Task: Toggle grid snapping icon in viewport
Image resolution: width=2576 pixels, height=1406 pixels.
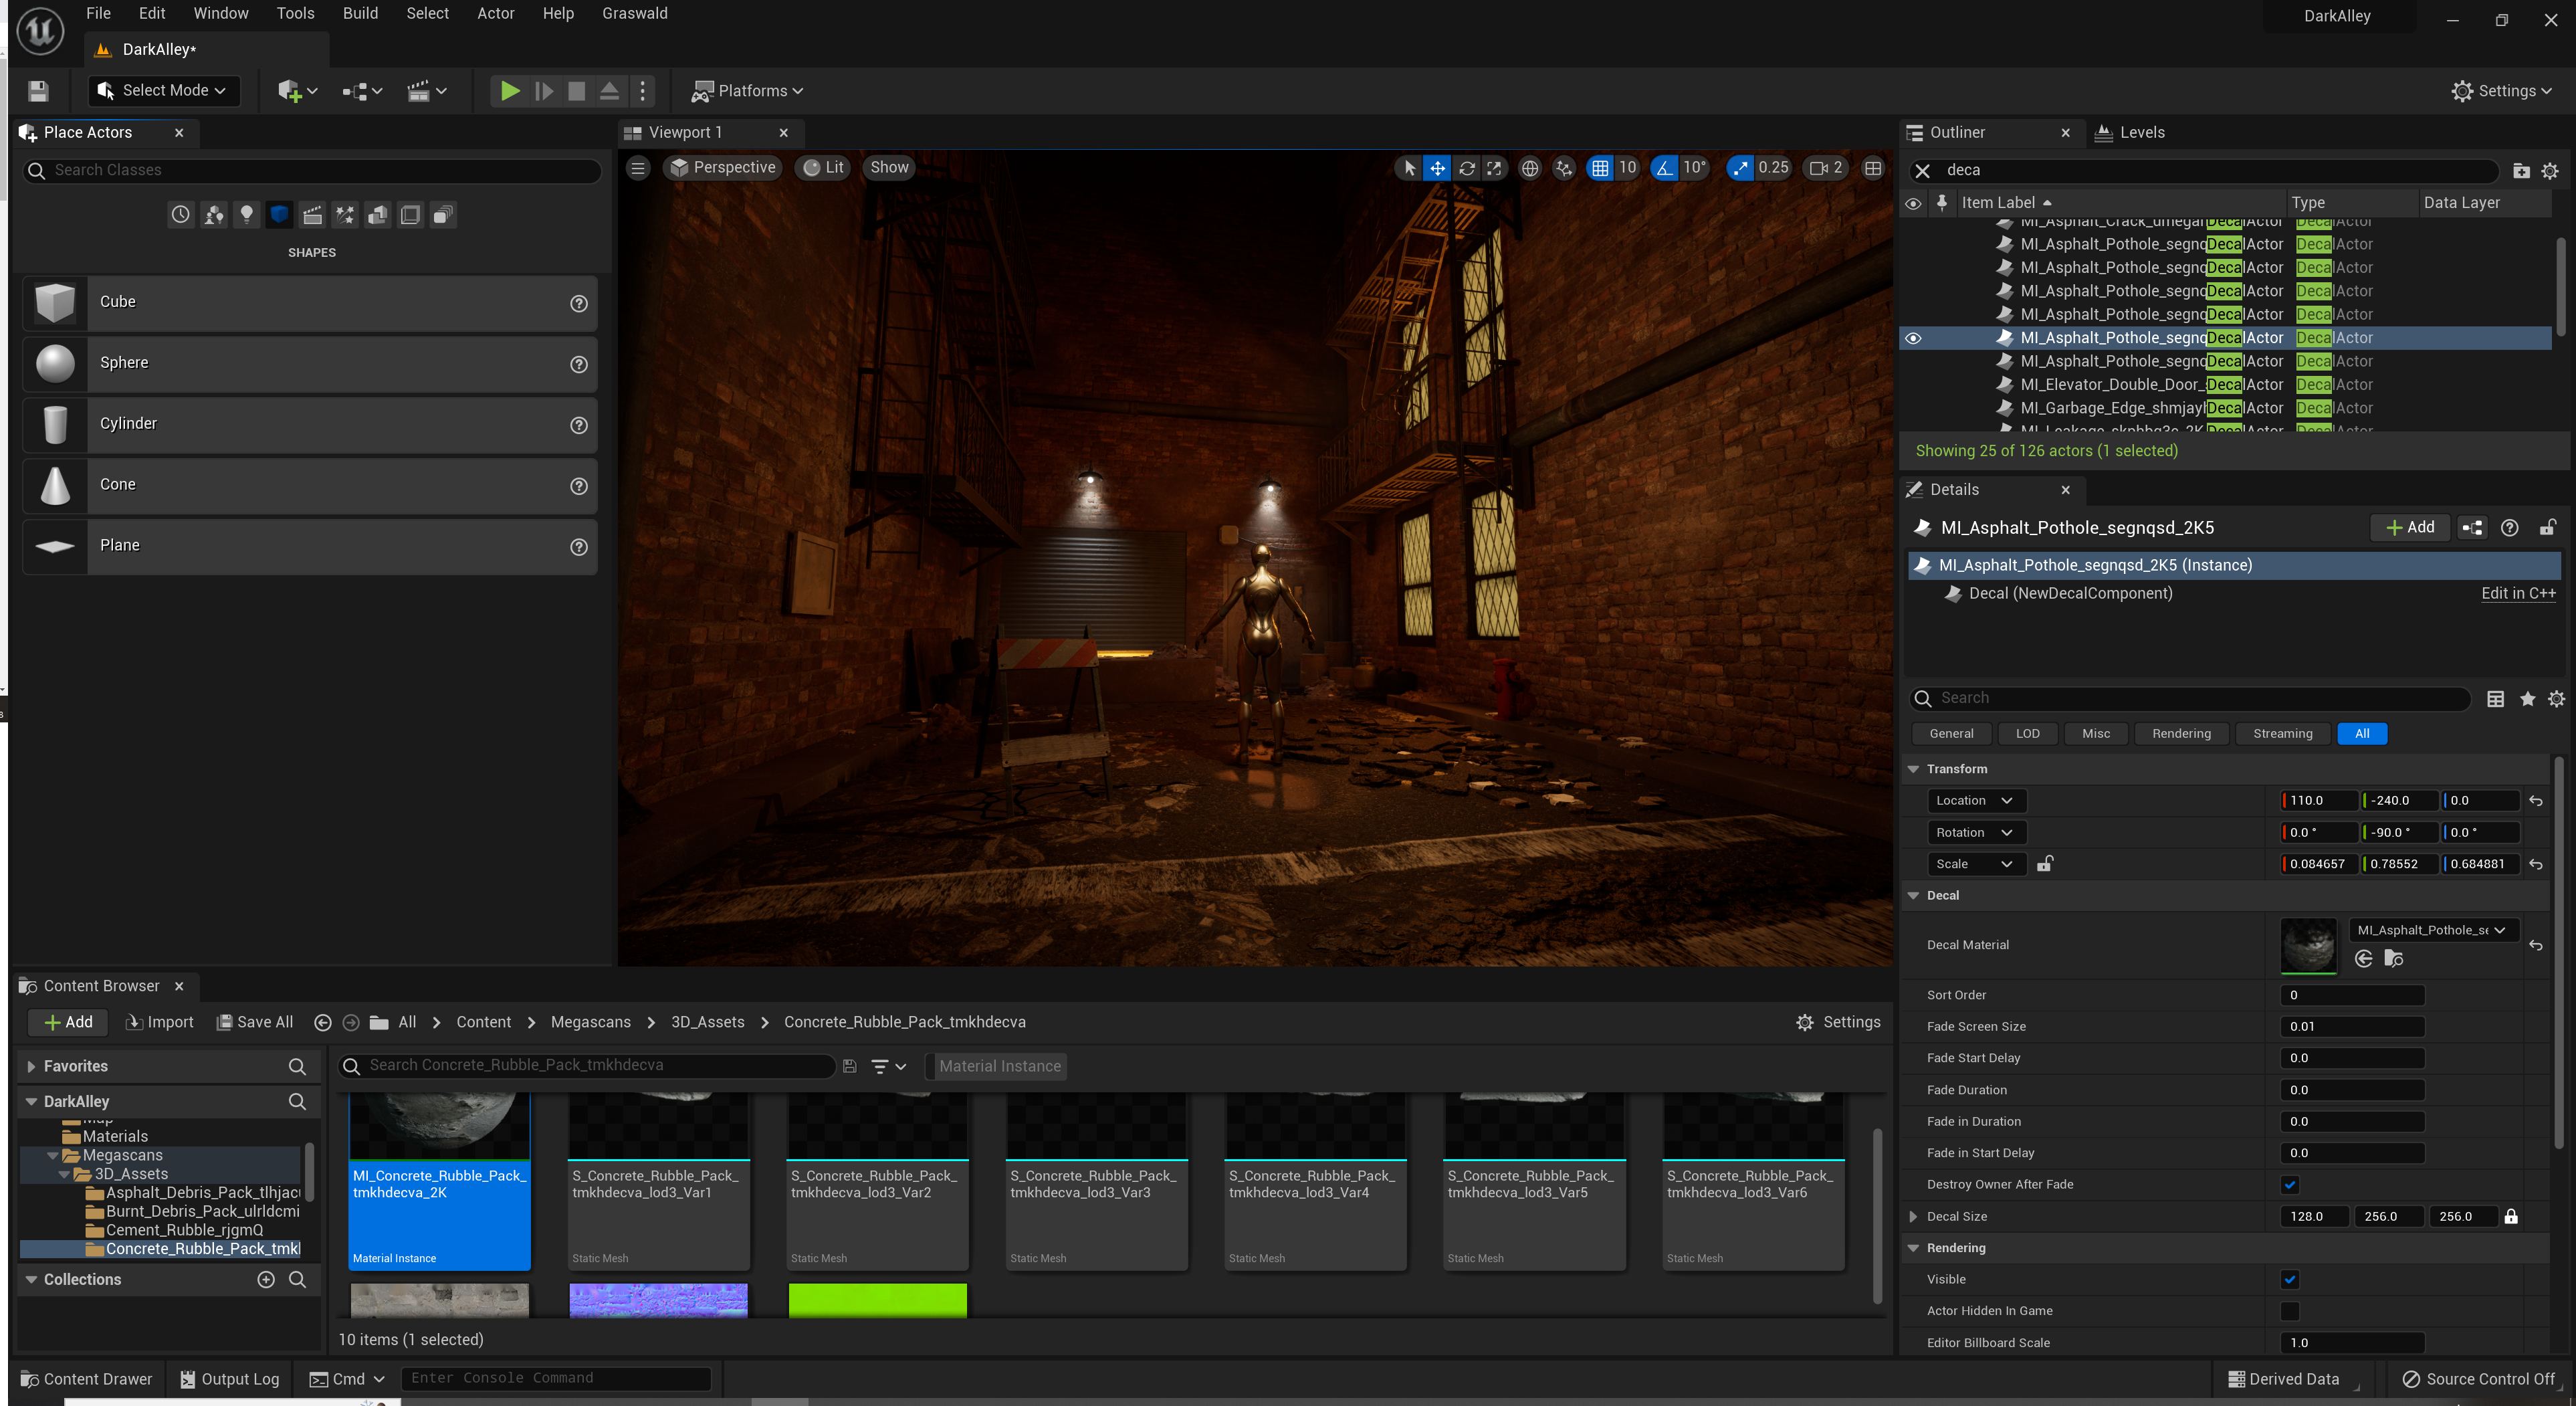Action: [x=1600, y=168]
